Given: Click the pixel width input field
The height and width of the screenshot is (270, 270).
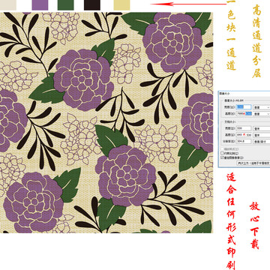Looking at the screenshot, I should point(244,107).
